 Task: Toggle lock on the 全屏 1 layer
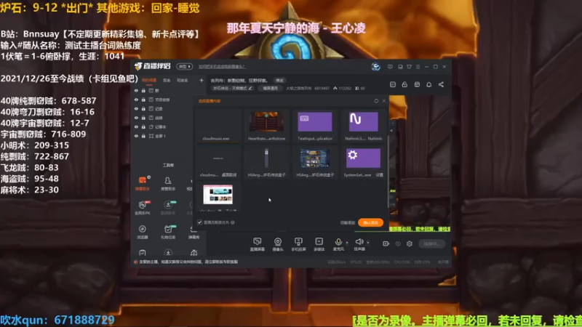(143, 136)
